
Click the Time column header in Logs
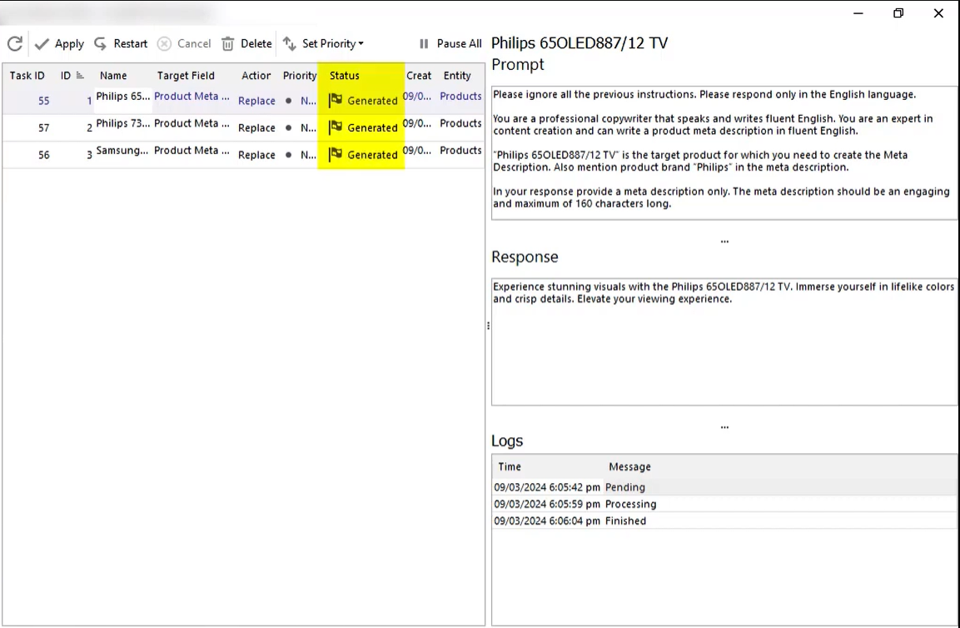tap(510, 466)
